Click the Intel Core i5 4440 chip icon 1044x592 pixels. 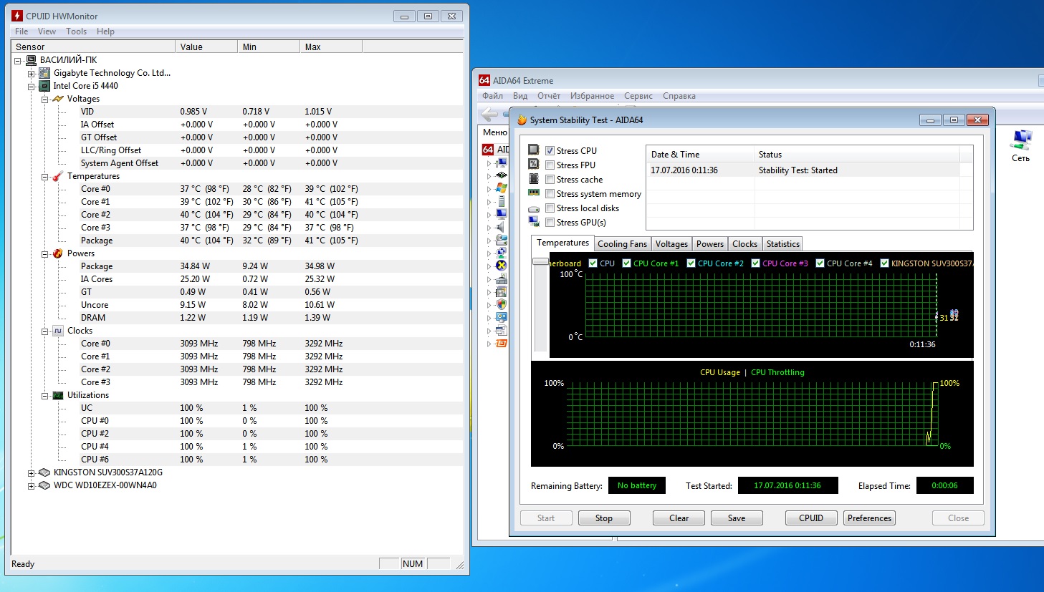[x=44, y=86]
